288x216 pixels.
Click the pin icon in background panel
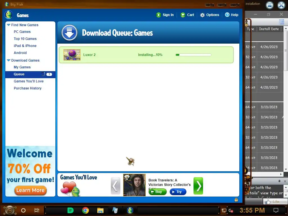[279, 181]
